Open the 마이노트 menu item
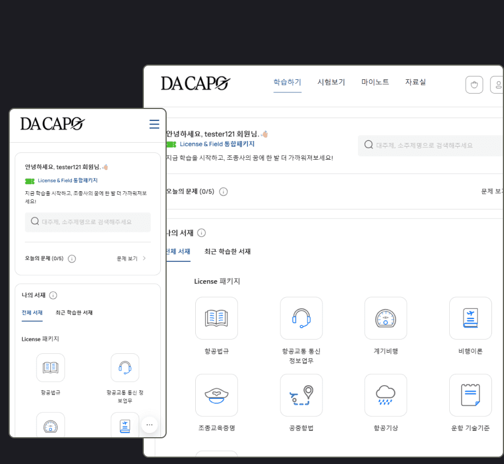Screen dimensions: 504x464 [375, 82]
